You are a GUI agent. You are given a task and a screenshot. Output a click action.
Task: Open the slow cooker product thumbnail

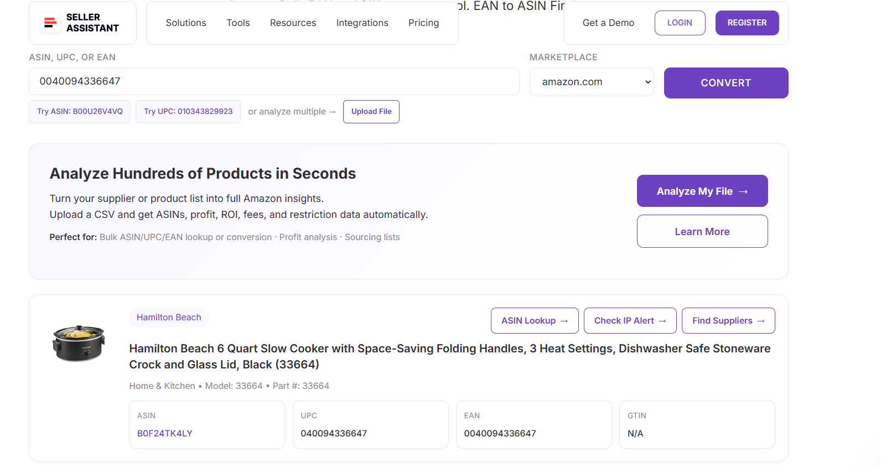pos(79,343)
